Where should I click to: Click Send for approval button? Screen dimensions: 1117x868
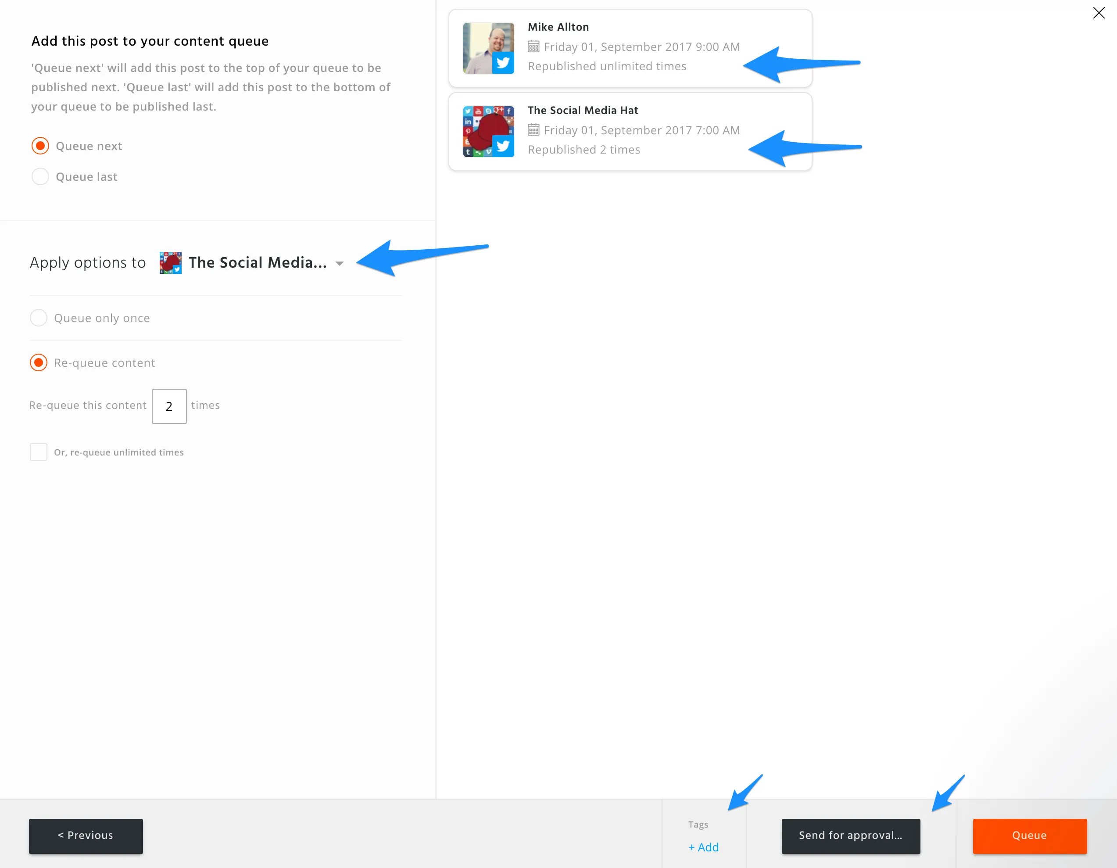click(850, 836)
